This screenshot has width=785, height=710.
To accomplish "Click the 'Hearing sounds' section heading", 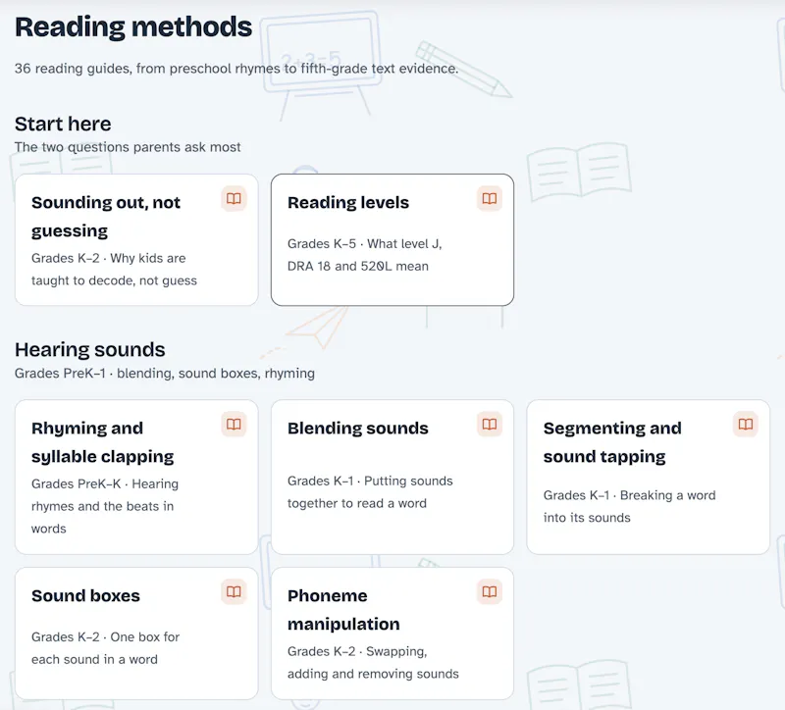I will point(89,350).
